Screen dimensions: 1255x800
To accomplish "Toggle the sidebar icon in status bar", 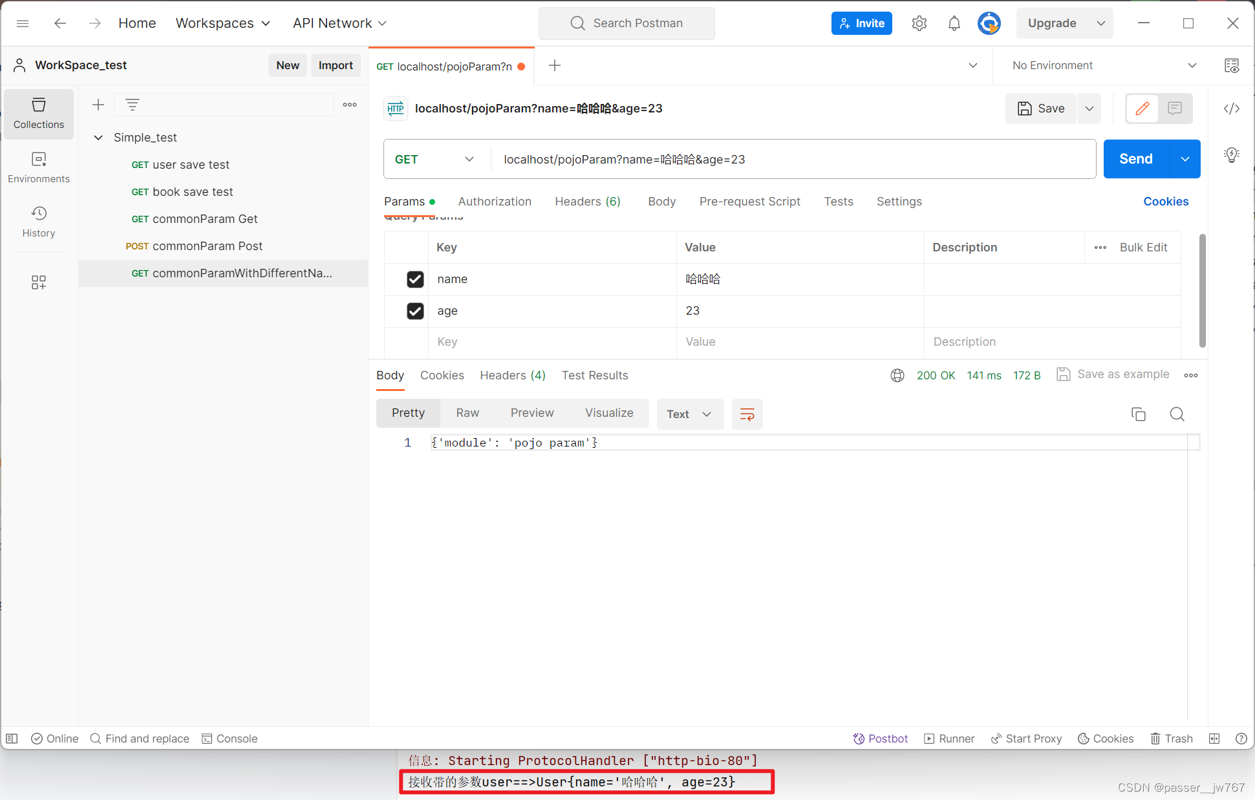I will click(x=12, y=739).
